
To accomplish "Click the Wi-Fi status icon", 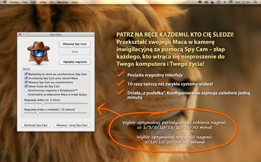I will [x=230, y=2].
